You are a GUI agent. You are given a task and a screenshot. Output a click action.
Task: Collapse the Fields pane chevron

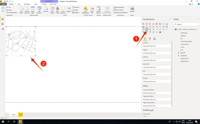198,19
